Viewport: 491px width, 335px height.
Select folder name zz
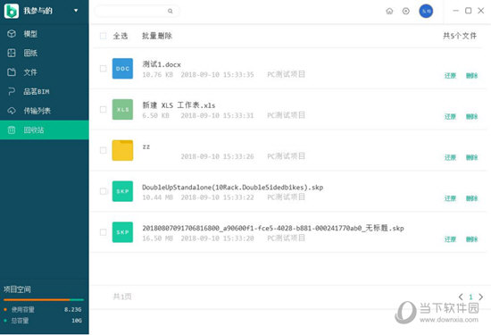(146, 147)
